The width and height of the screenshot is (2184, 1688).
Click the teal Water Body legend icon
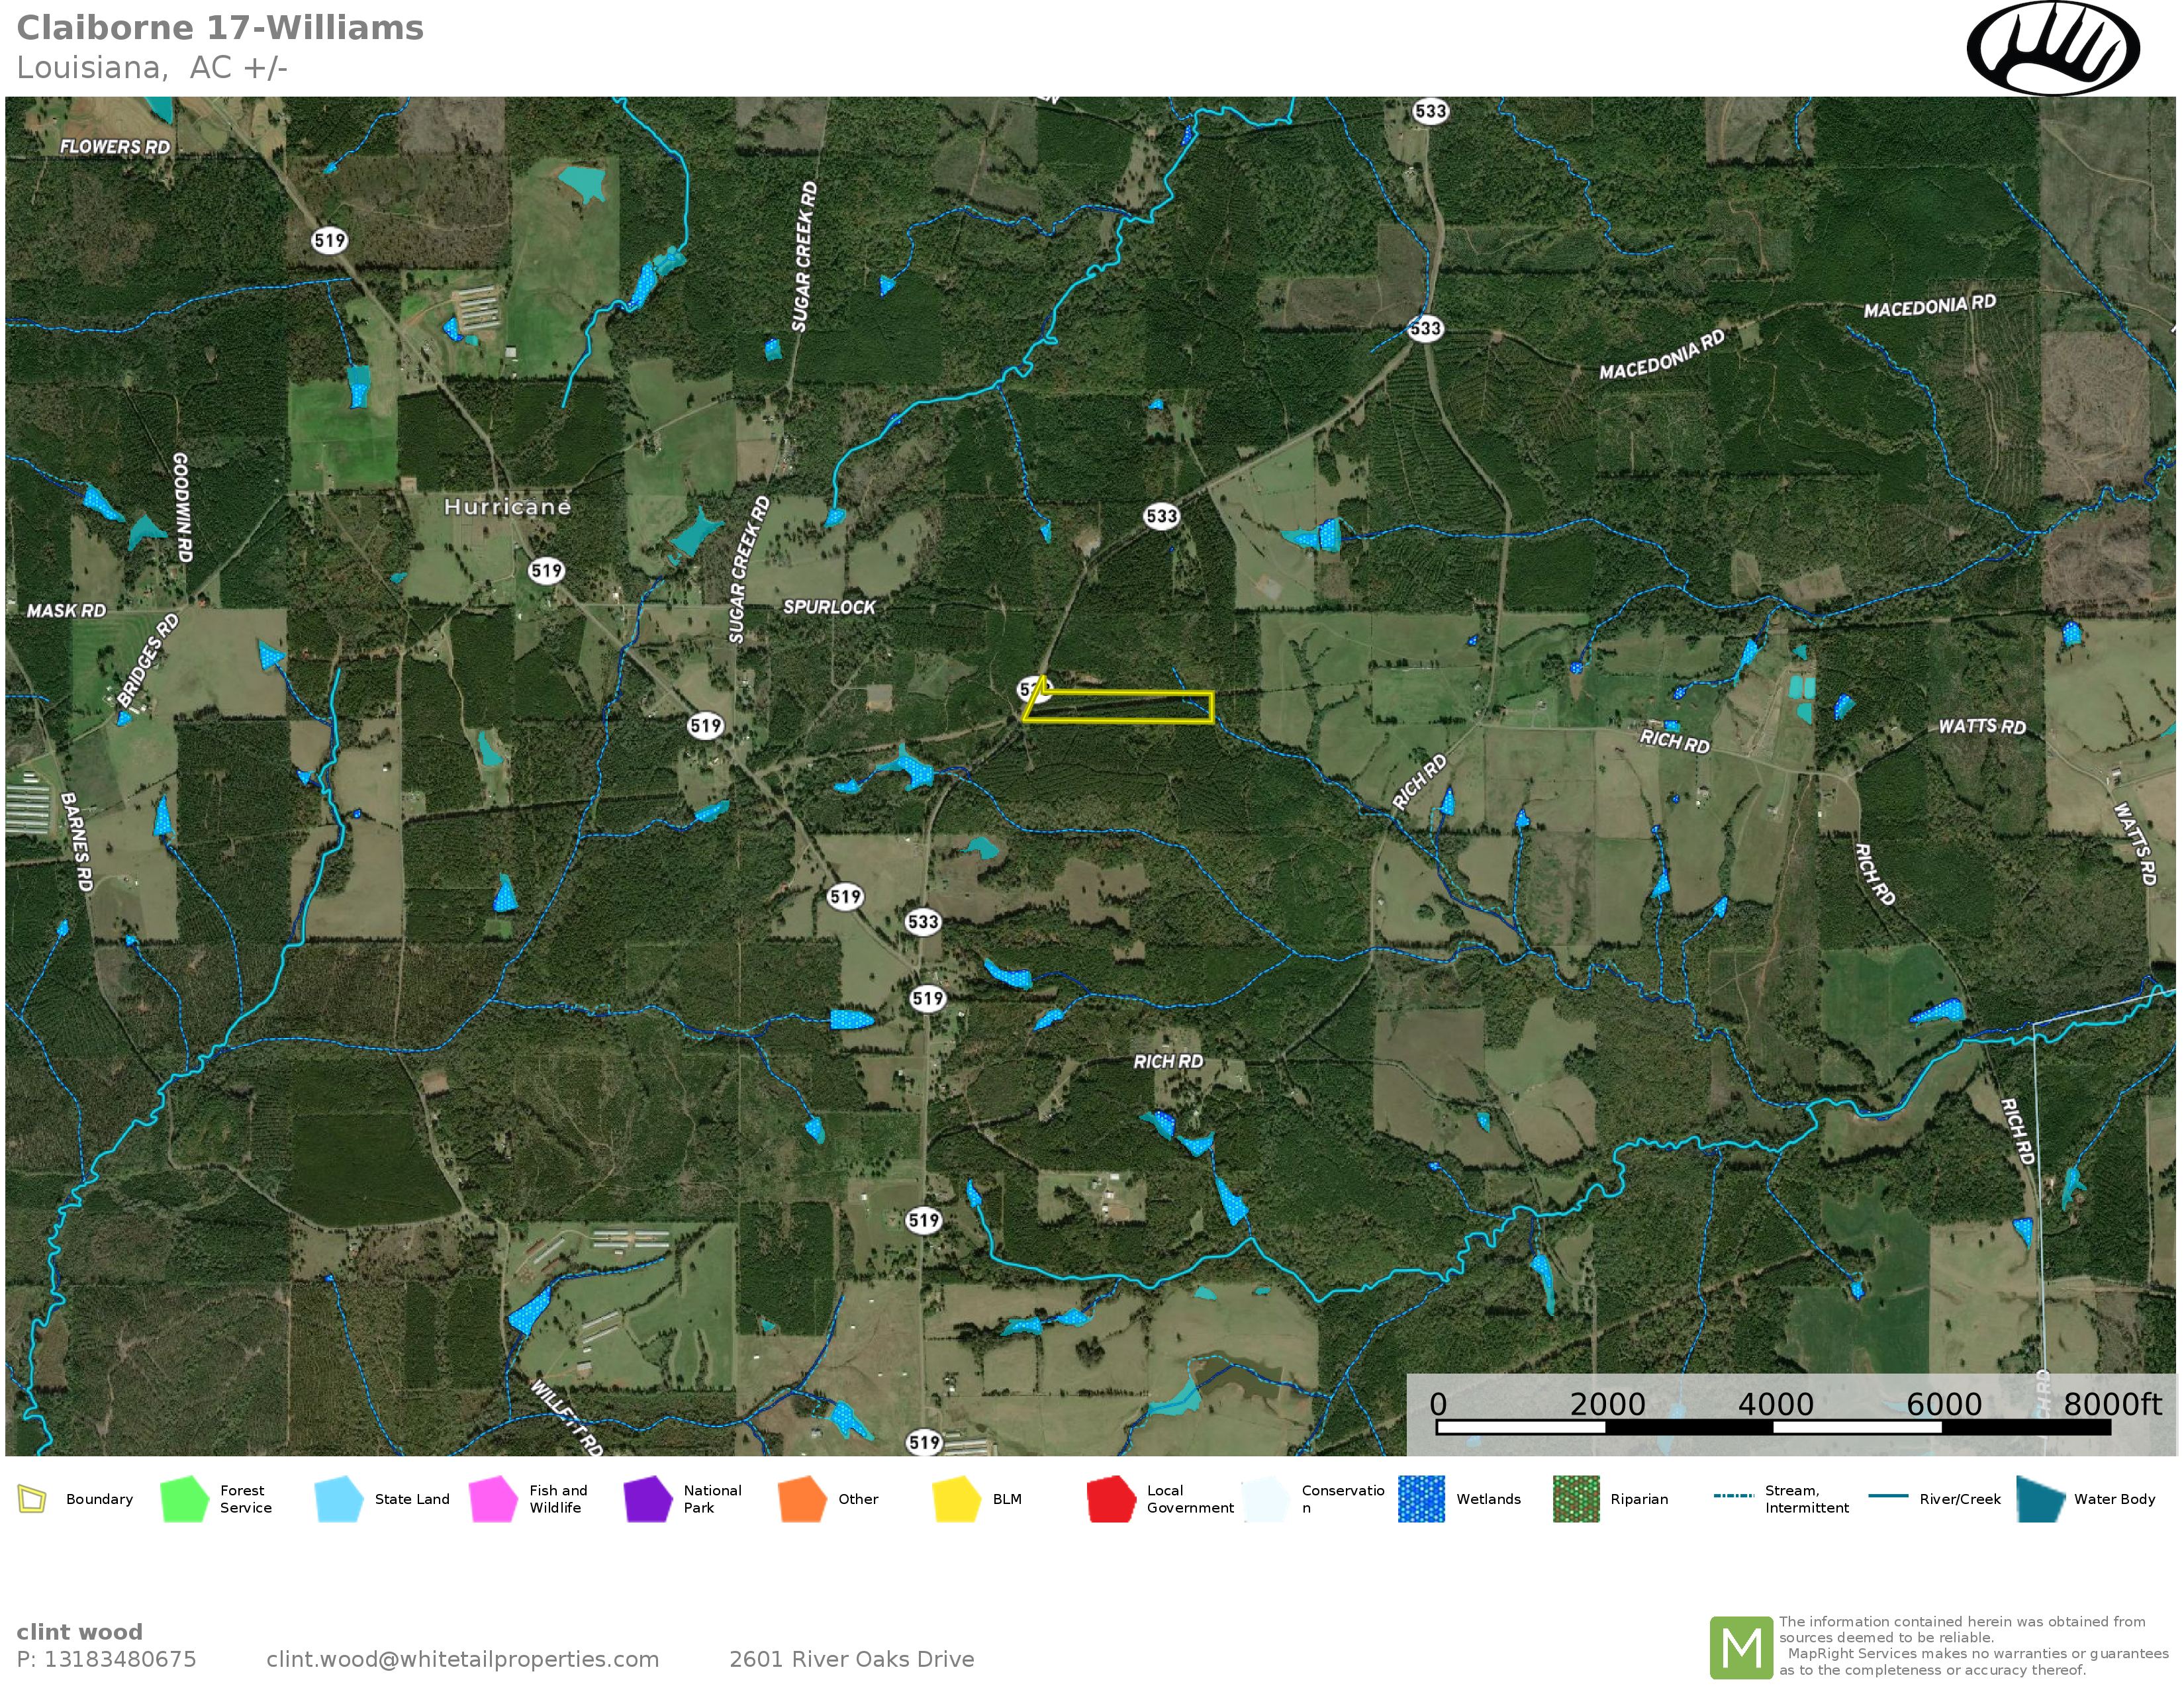(x=2040, y=1499)
